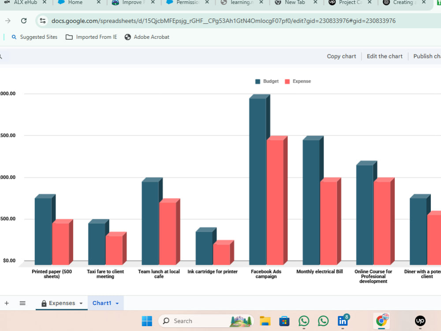Close the New Tab browser tab

point(316,2)
